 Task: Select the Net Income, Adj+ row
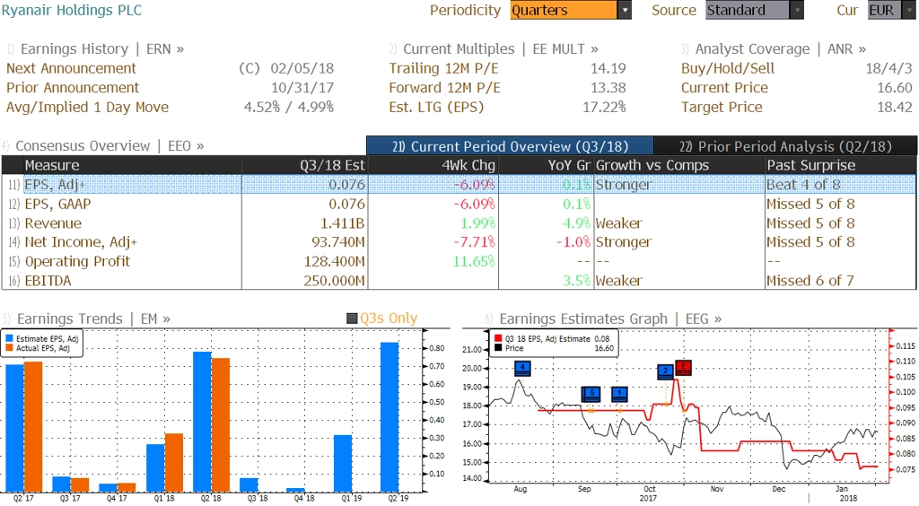pyautogui.click(x=459, y=242)
